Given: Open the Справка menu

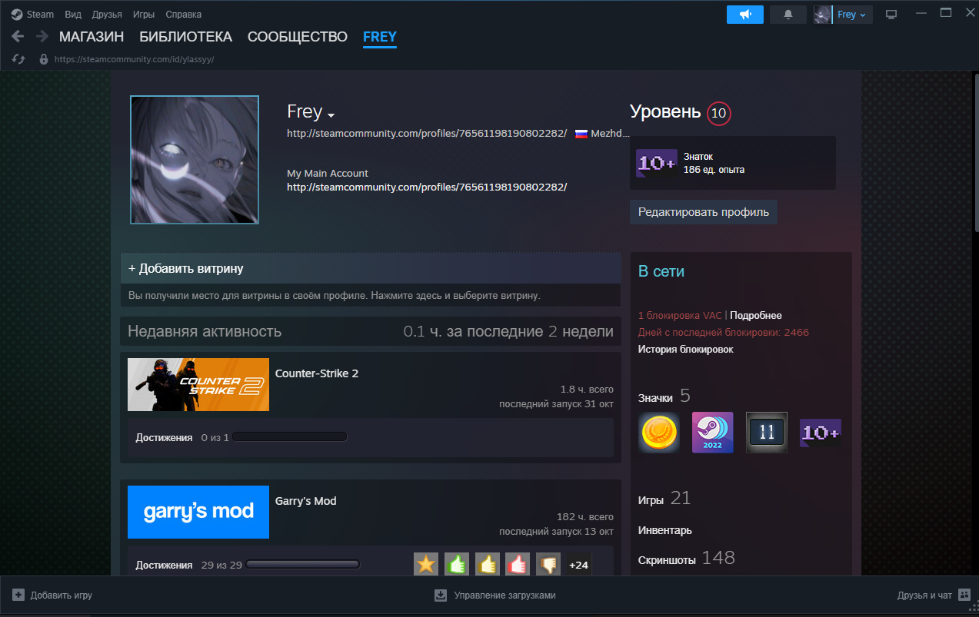Looking at the screenshot, I should [184, 14].
